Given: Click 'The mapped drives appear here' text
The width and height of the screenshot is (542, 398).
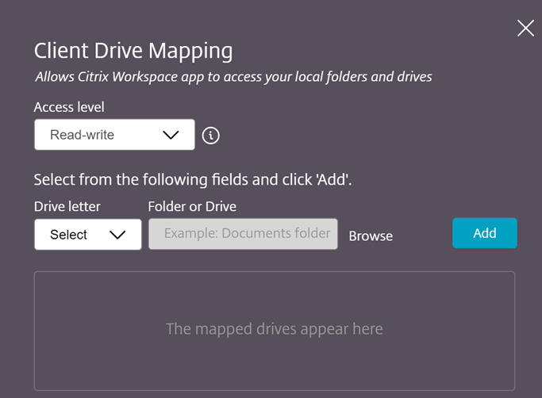Looking at the screenshot, I should [x=275, y=328].
